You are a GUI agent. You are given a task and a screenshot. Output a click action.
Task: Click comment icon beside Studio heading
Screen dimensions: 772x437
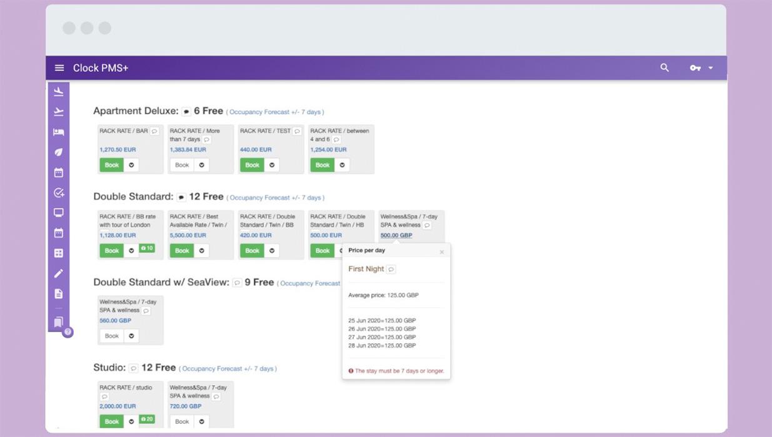[x=134, y=368]
